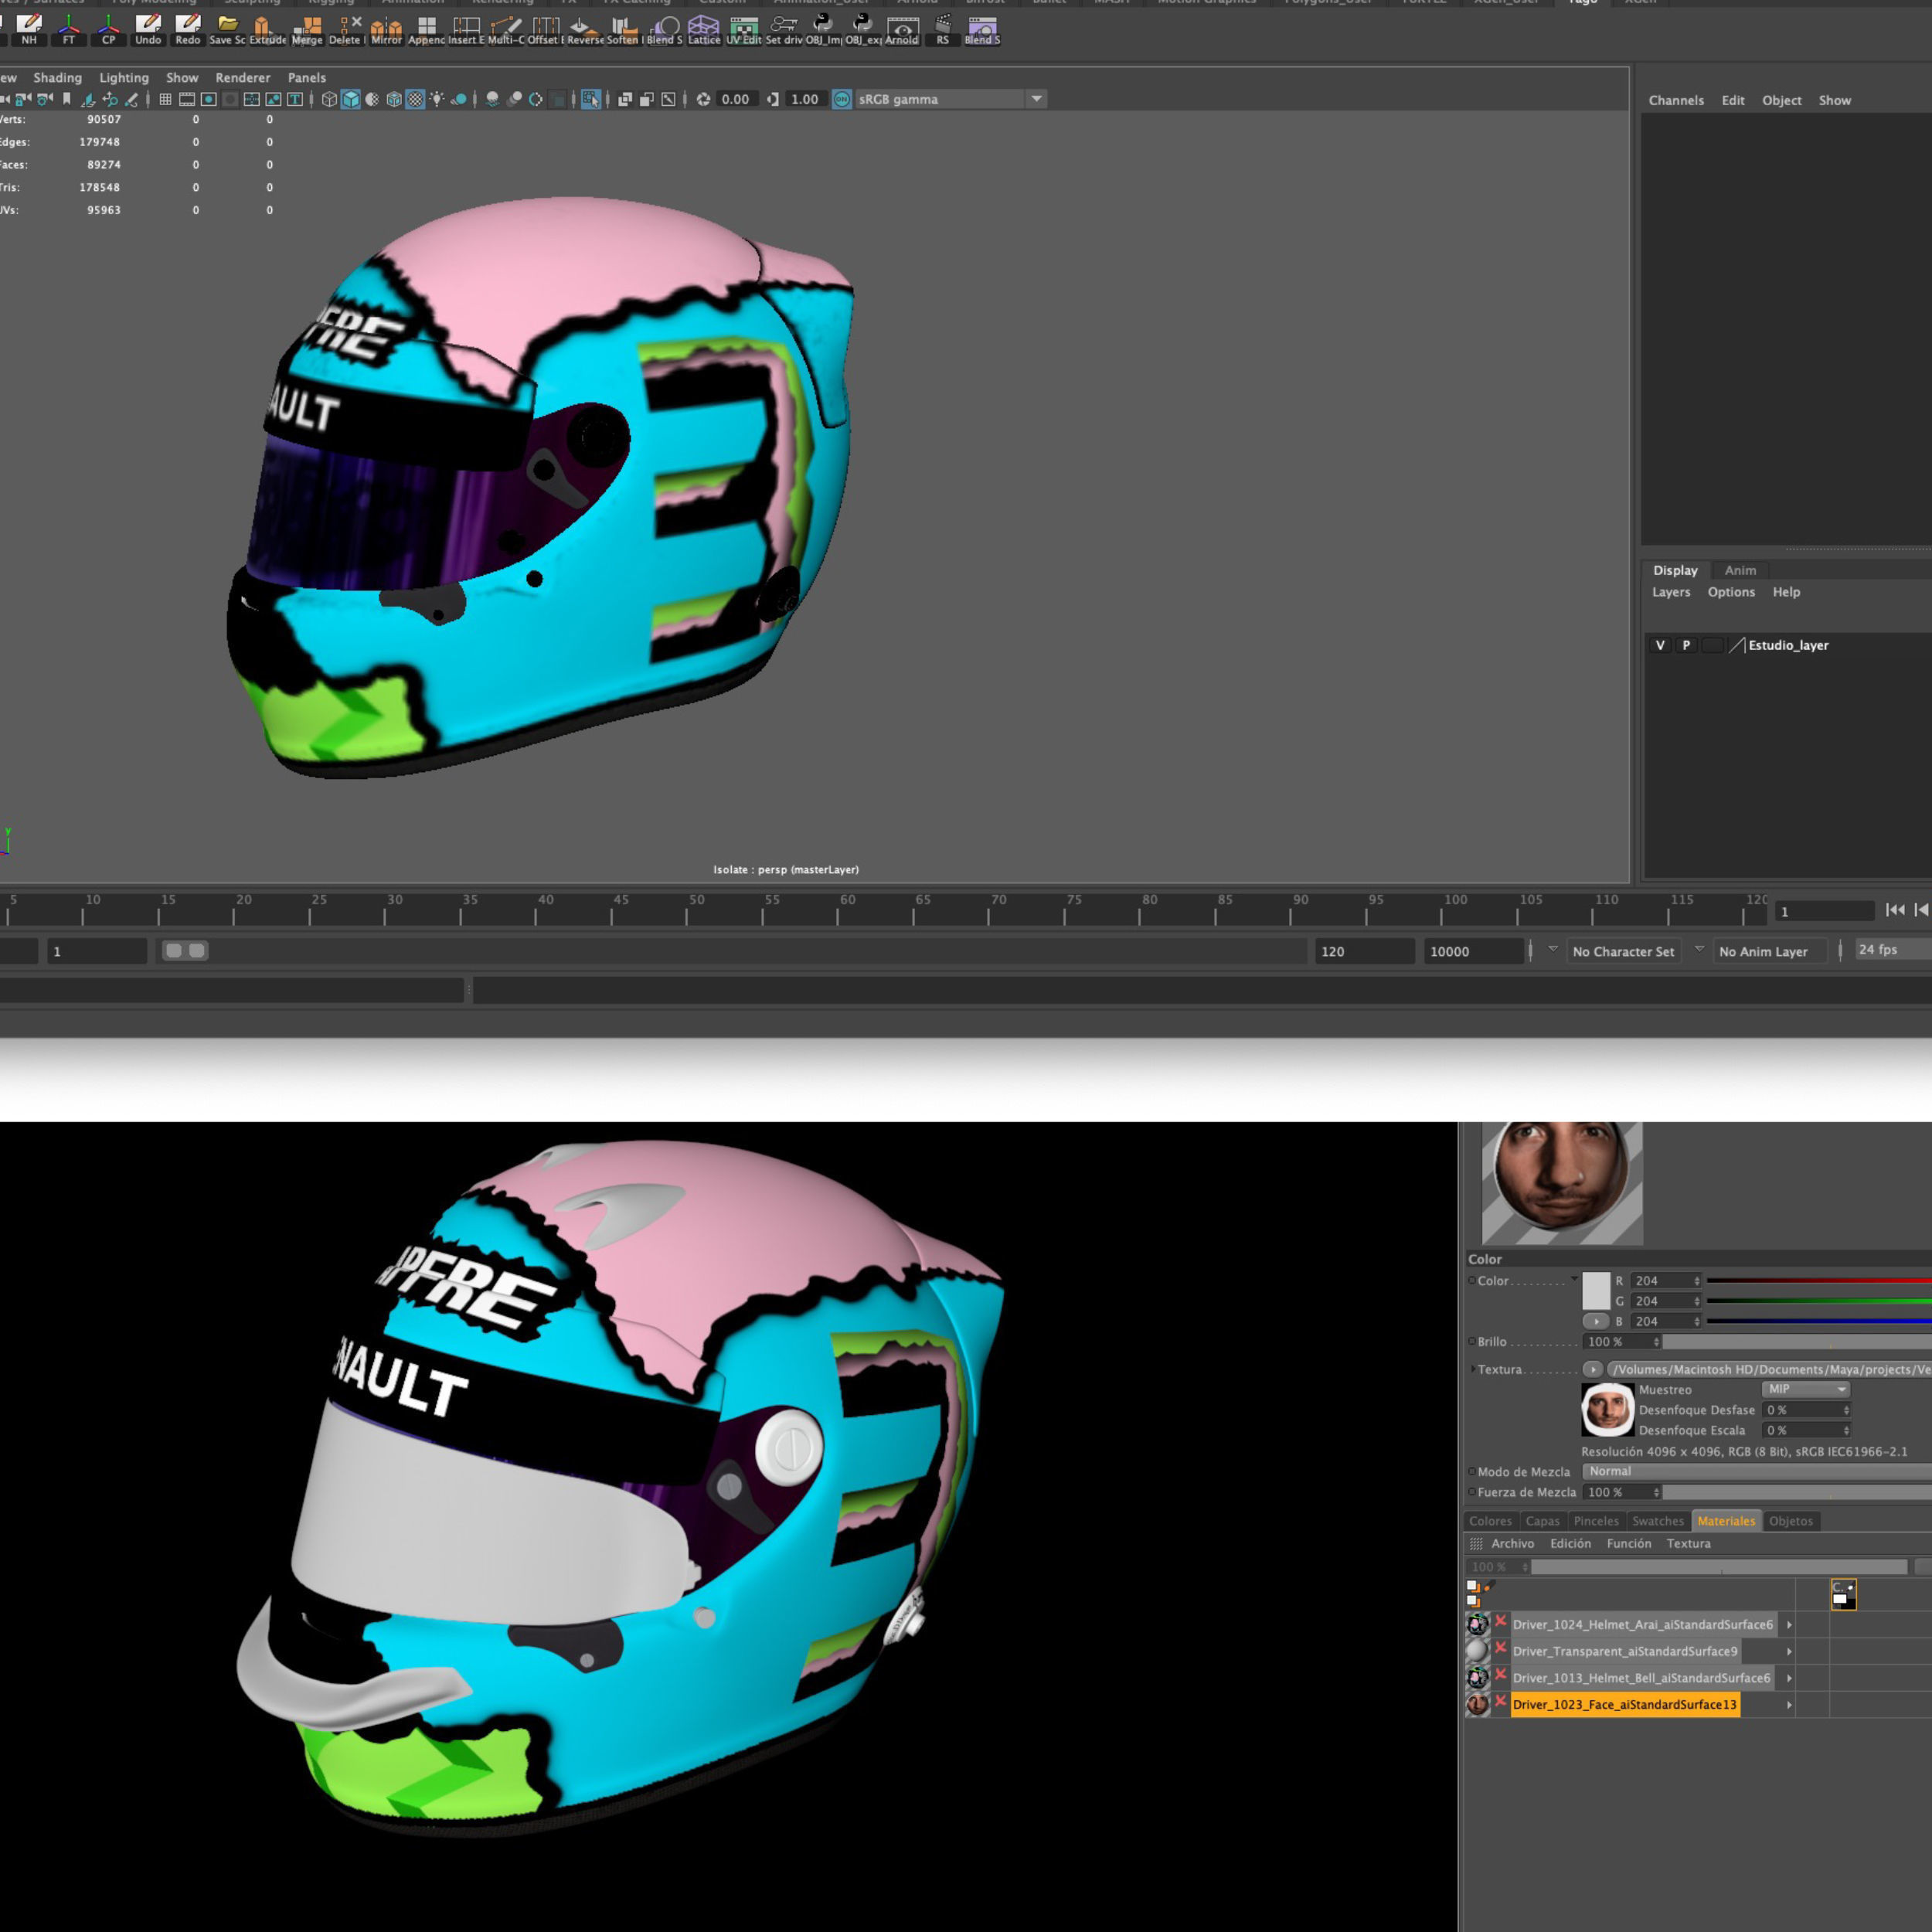Toggle smooth shade all in viewport toolbar
Image resolution: width=1932 pixels, height=1932 pixels.
(x=351, y=99)
